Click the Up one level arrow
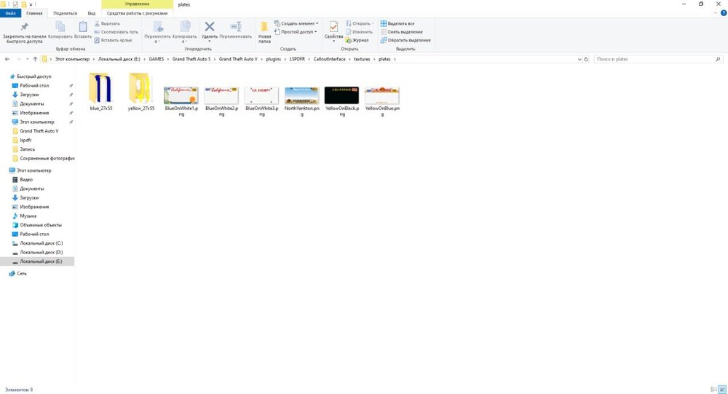This screenshot has width=728, height=394. coord(35,59)
